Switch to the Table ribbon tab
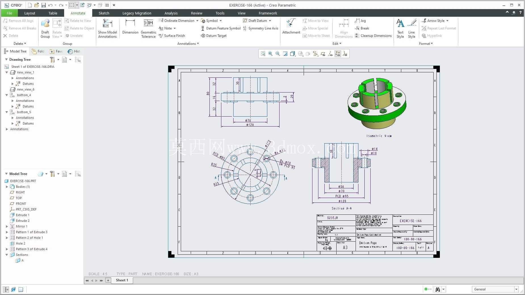 (x=53, y=13)
